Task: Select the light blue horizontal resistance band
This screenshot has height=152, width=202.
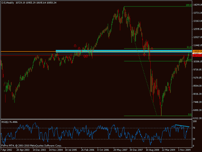Action: click(124, 51)
